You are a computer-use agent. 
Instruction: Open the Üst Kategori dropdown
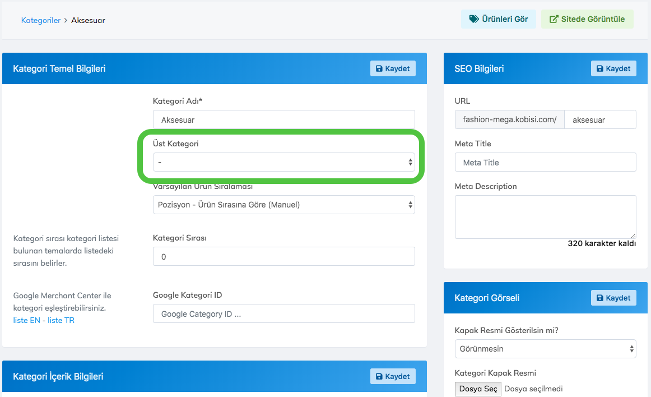point(283,162)
